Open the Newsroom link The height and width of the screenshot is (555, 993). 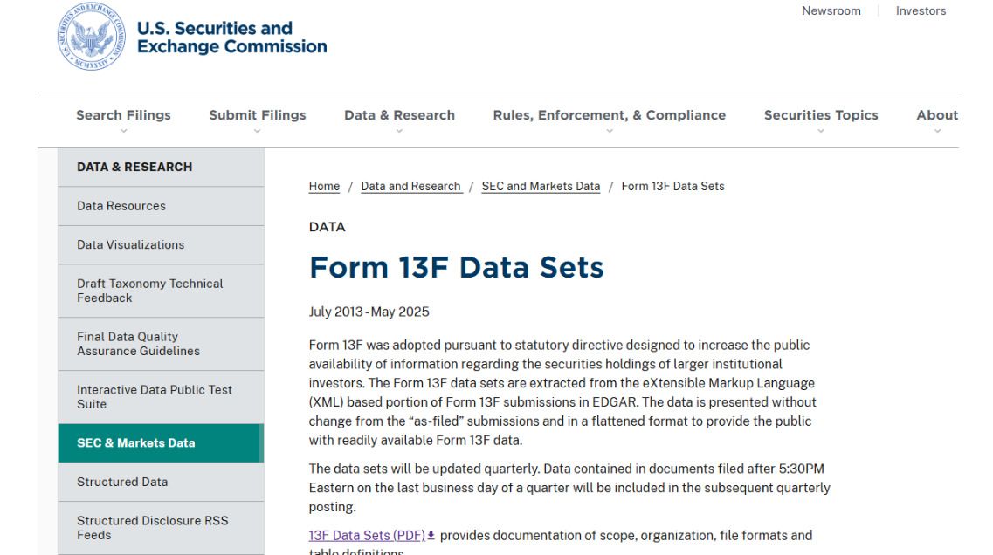(831, 10)
